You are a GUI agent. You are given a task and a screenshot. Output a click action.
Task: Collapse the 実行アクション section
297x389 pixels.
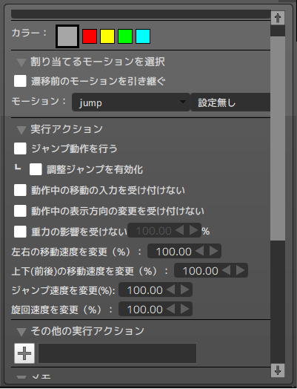coord(21,130)
